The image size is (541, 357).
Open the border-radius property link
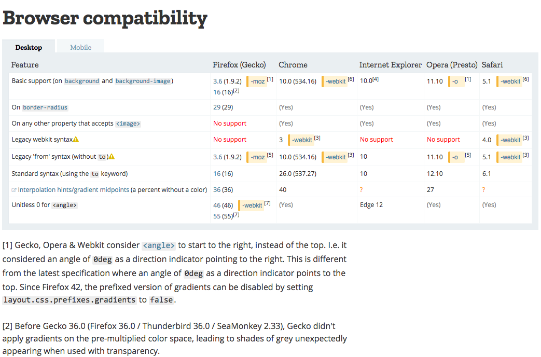(x=45, y=107)
